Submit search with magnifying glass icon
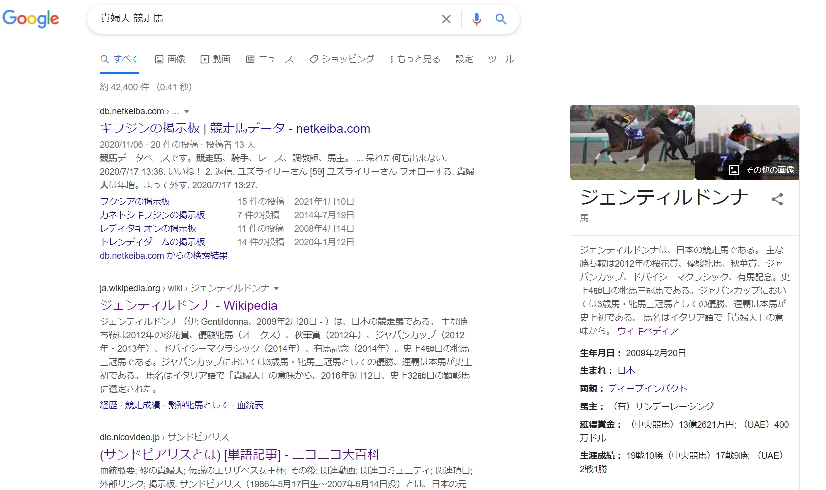This screenshot has height=490, width=826. pyautogui.click(x=501, y=19)
